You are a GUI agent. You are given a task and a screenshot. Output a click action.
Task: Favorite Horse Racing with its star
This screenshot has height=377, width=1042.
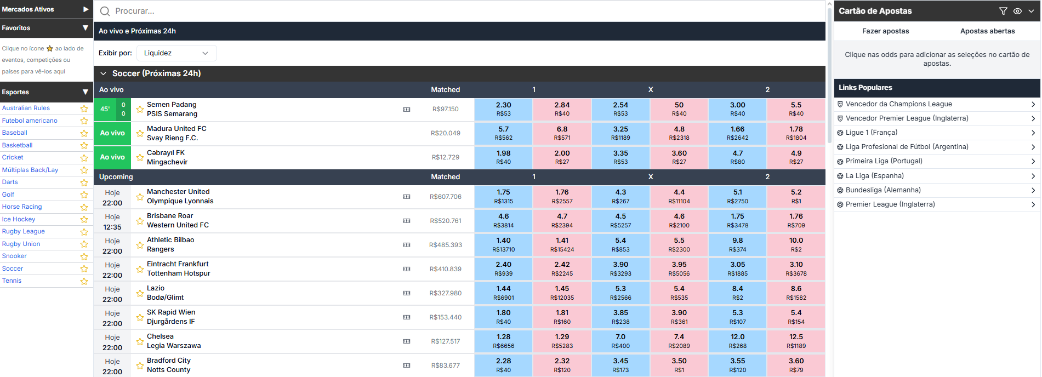tap(84, 207)
